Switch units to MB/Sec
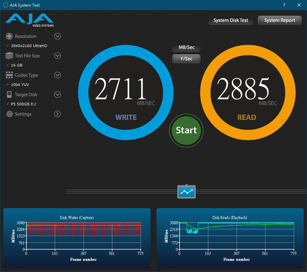Viewport: 307px width, 272px height. click(186, 47)
